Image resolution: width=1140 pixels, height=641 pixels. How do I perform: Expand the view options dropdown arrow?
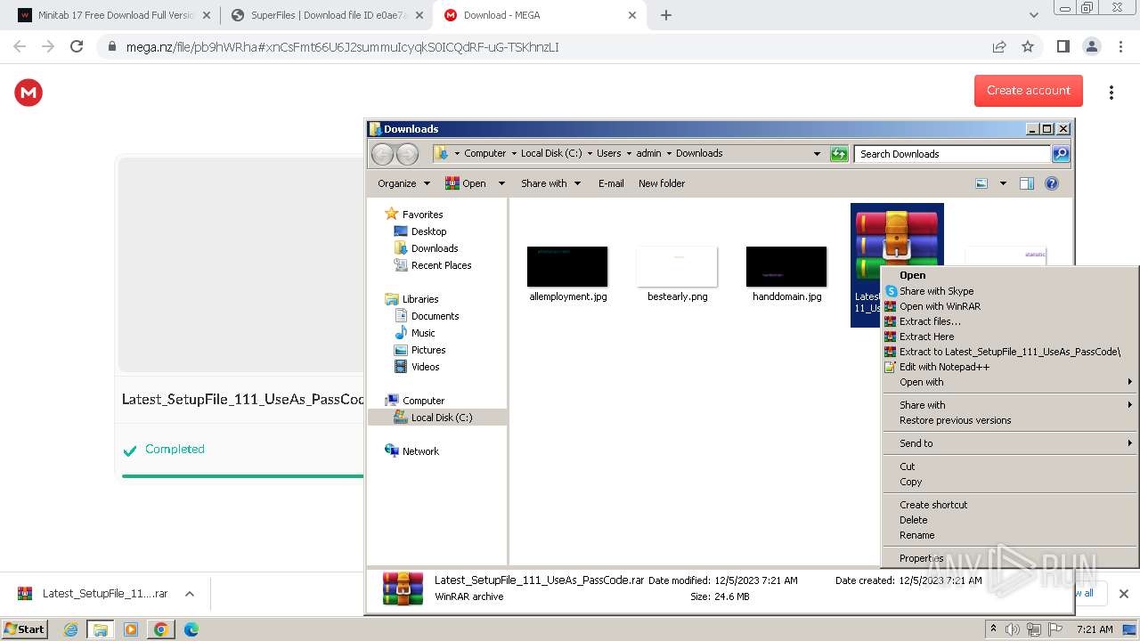[x=1003, y=183]
